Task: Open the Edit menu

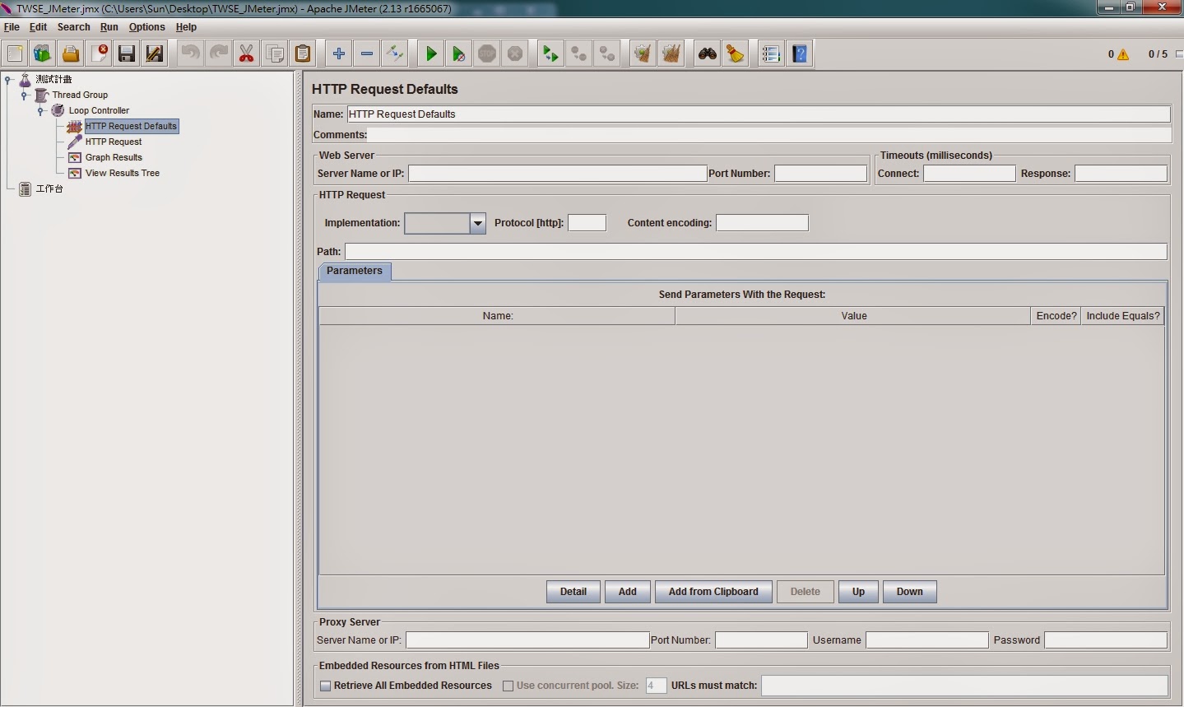Action: 38,27
